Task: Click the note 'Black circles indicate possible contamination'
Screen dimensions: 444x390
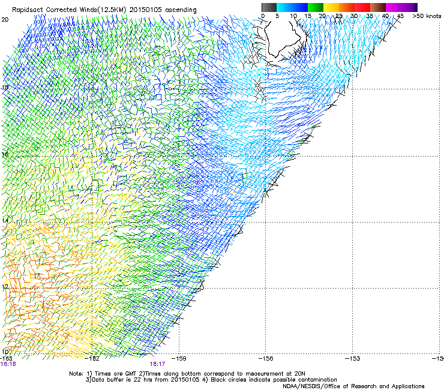Action: coord(274,380)
